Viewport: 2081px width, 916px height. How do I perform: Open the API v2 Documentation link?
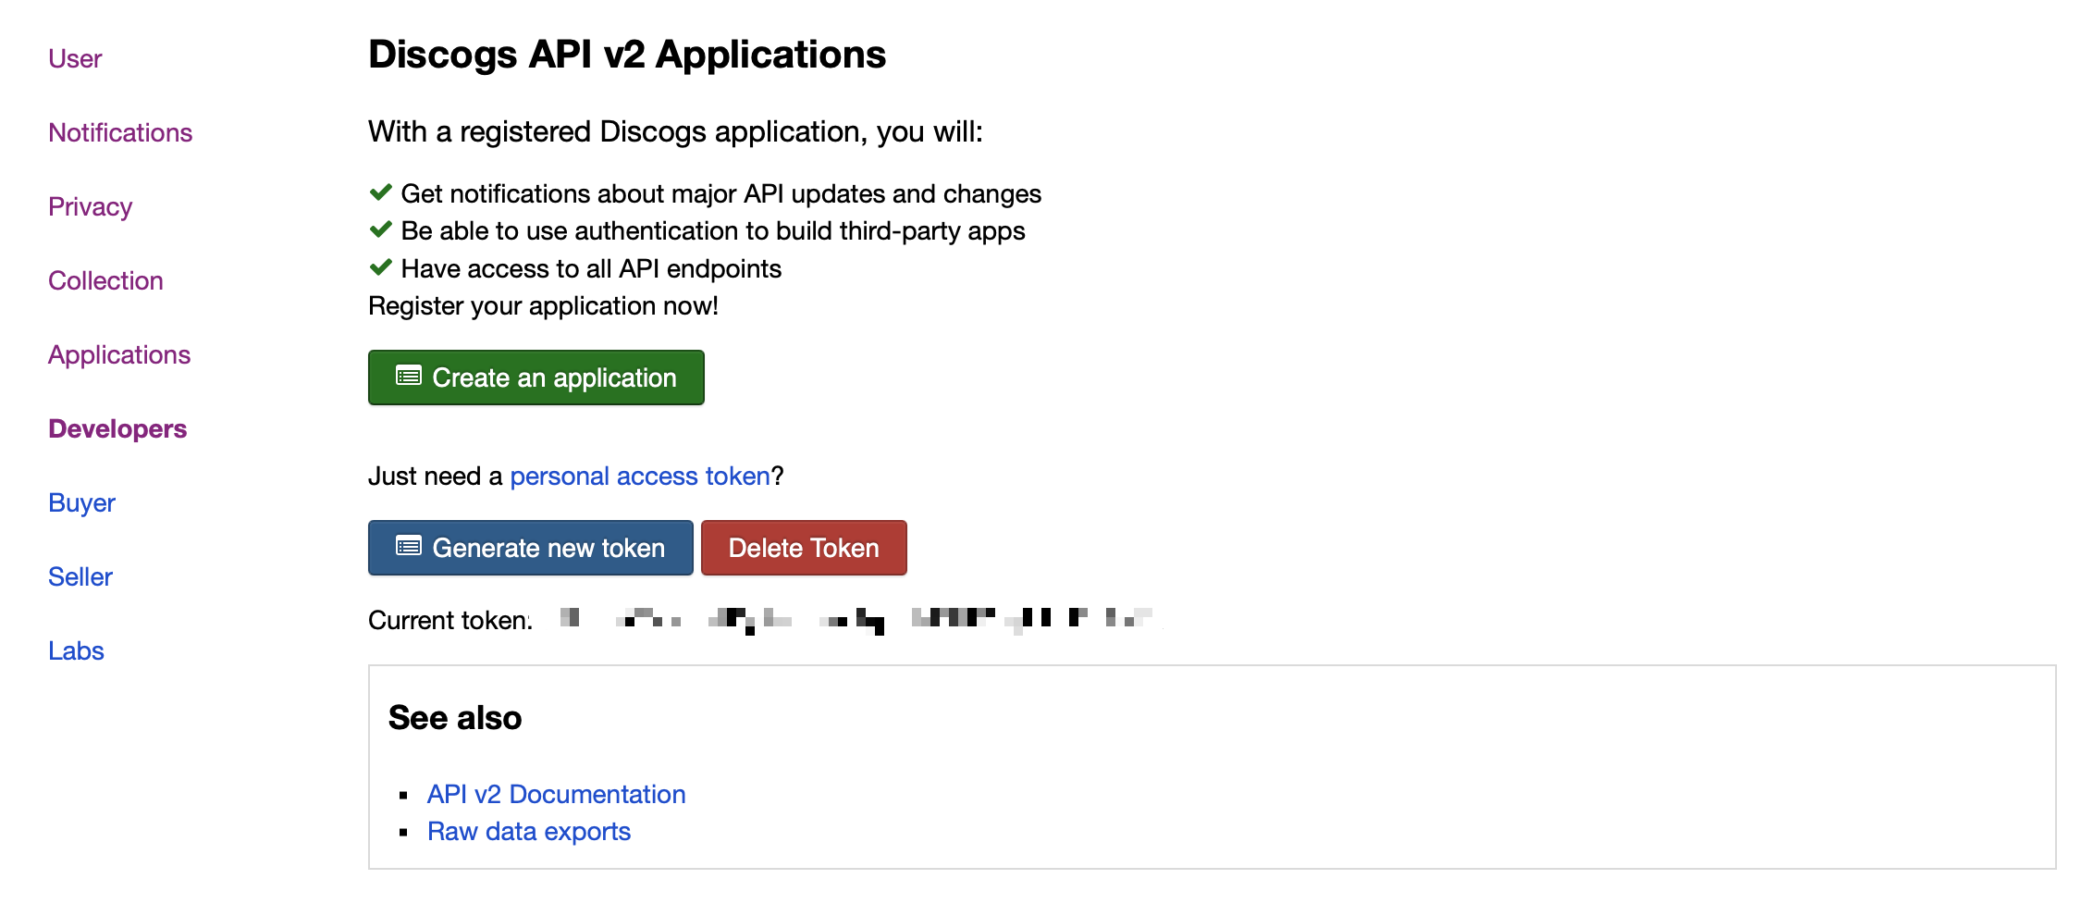pyautogui.click(x=556, y=794)
